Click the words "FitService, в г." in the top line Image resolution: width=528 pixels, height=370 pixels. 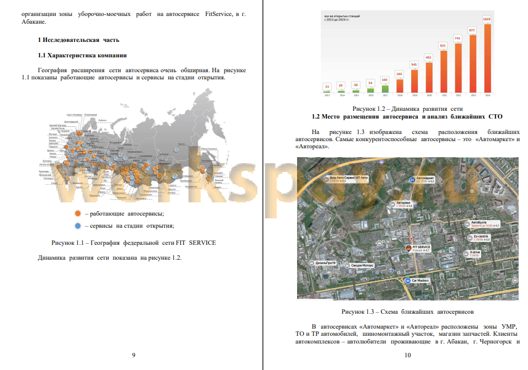point(225,14)
